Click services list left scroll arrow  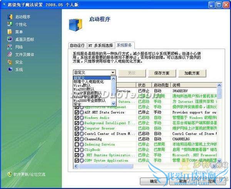[x=76, y=166]
